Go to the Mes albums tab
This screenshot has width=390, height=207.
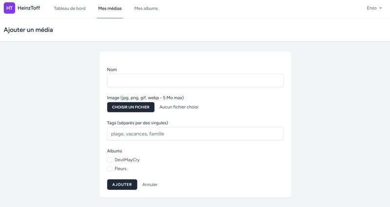click(x=146, y=8)
